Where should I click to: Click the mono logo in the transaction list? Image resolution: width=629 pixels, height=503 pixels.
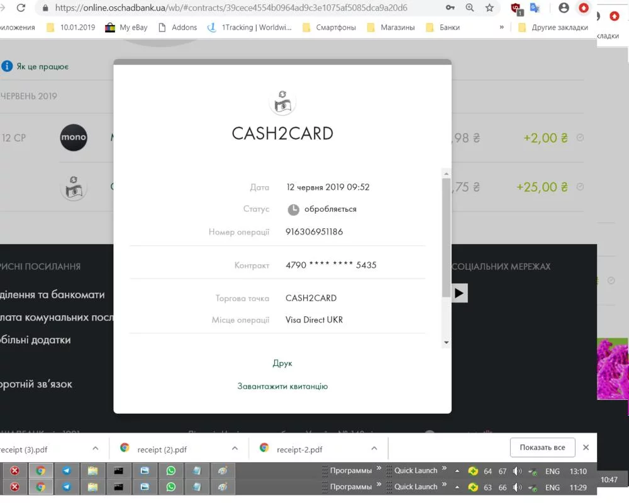click(74, 137)
